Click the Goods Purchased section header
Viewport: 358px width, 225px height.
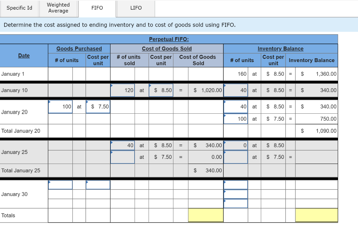[79, 49]
